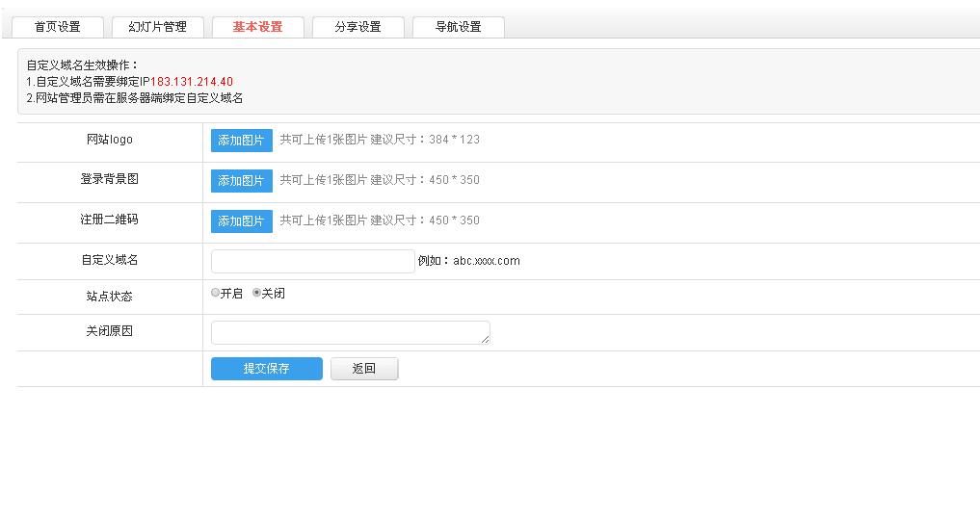Select the 基本设置 tab
This screenshot has height=518, width=980.
click(257, 27)
